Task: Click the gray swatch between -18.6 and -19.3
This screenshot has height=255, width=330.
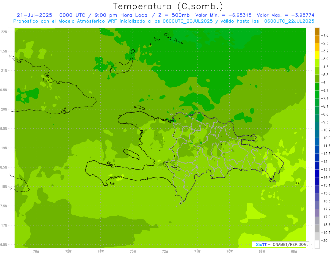Action: [x=317, y=229]
